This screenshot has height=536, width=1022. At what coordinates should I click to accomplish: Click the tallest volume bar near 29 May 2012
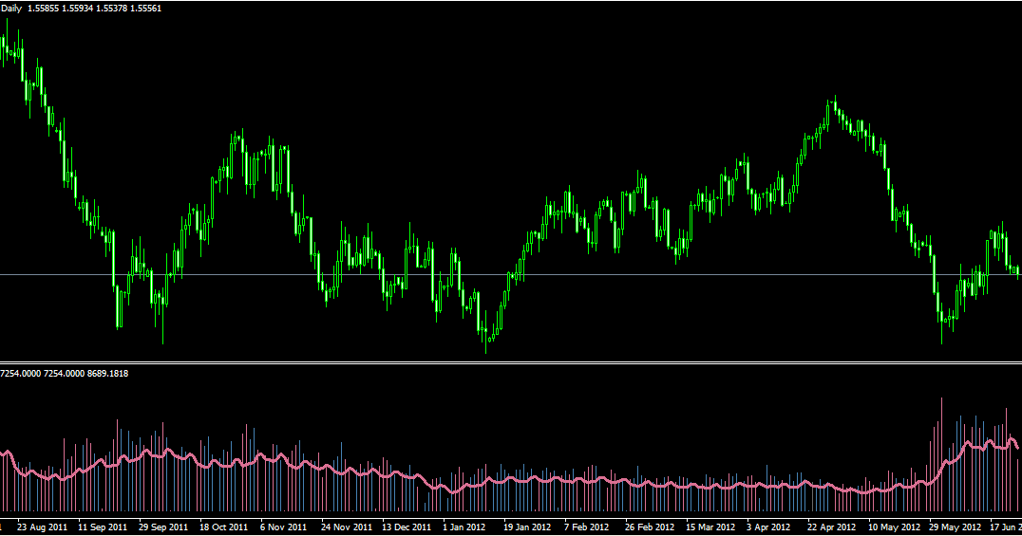[x=942, y=454]
